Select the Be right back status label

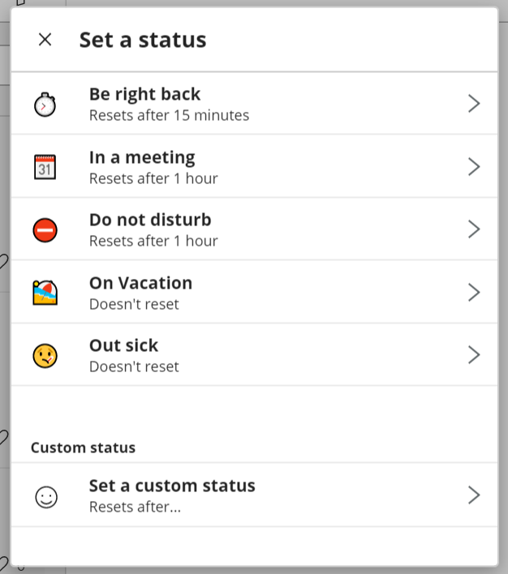pyautogui.click(x=144, y=94)
